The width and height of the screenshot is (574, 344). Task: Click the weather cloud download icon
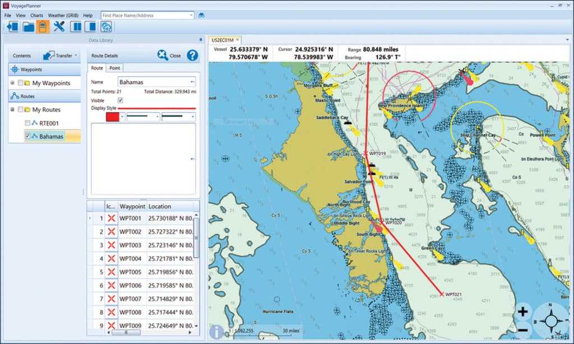pos(106,27)
